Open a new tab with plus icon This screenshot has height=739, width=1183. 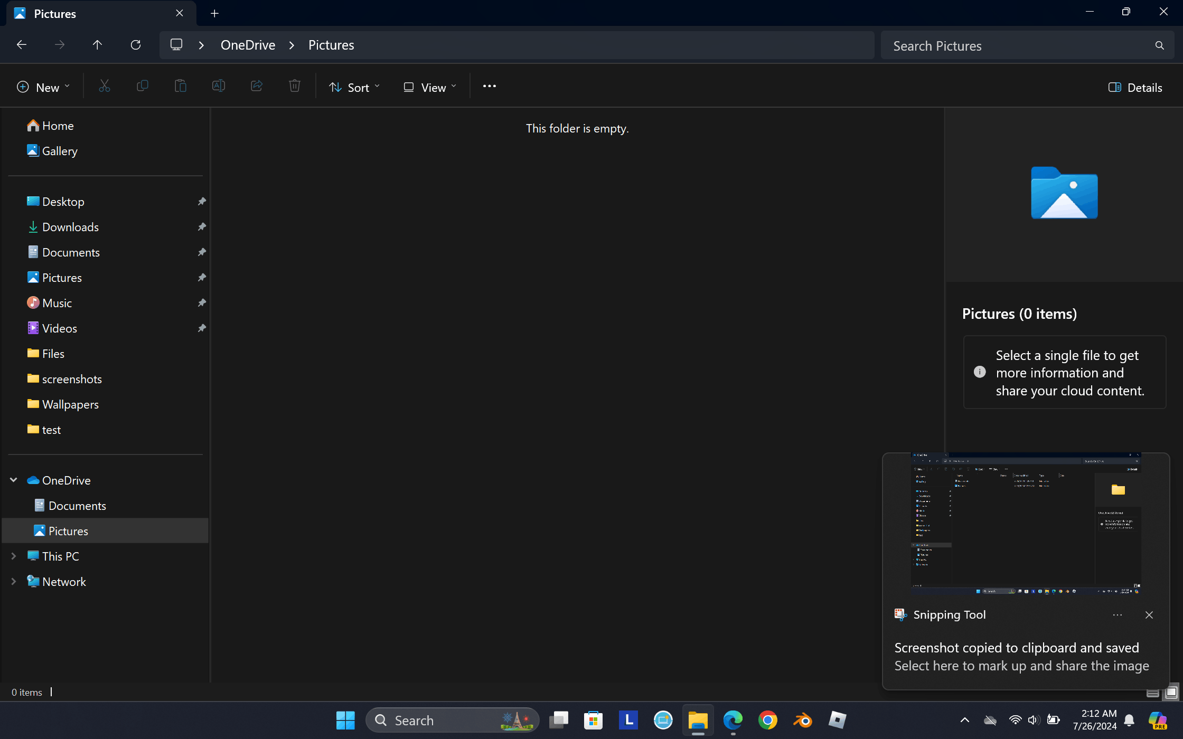coord(214,14)
